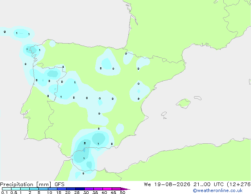The image size is (251, 194).
Task: Click the '(12+276' forecast offset text
Action: tap(239, 184)
